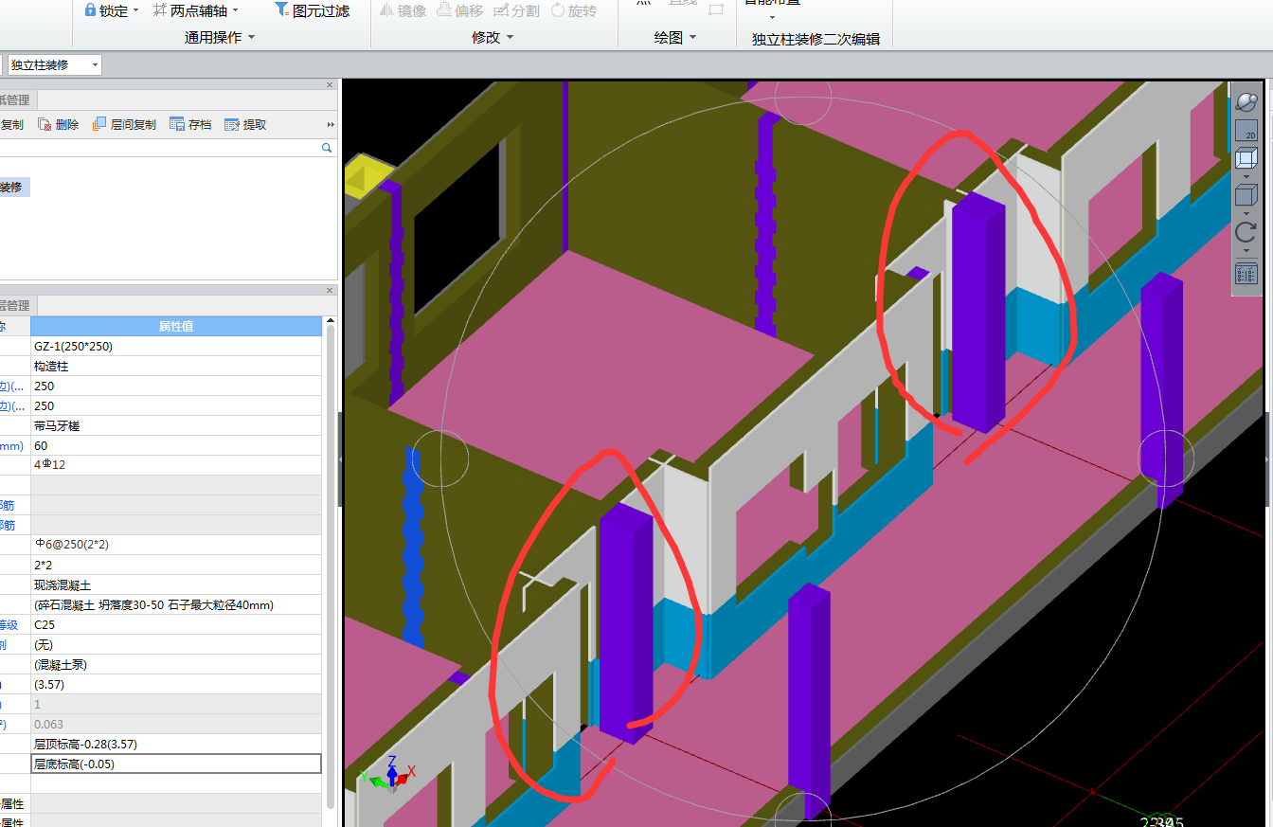Select the highlighted 装修 list item
This screenshot has height=827, width=1273.
click(14, 188)
